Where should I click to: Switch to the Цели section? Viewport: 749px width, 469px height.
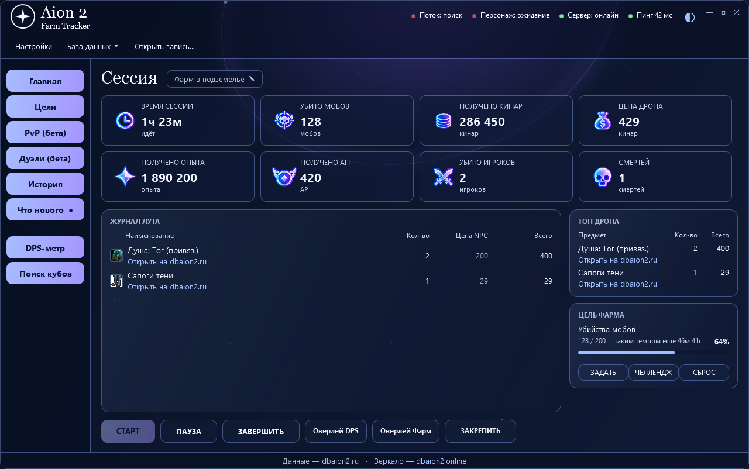(x=45, y=107)
